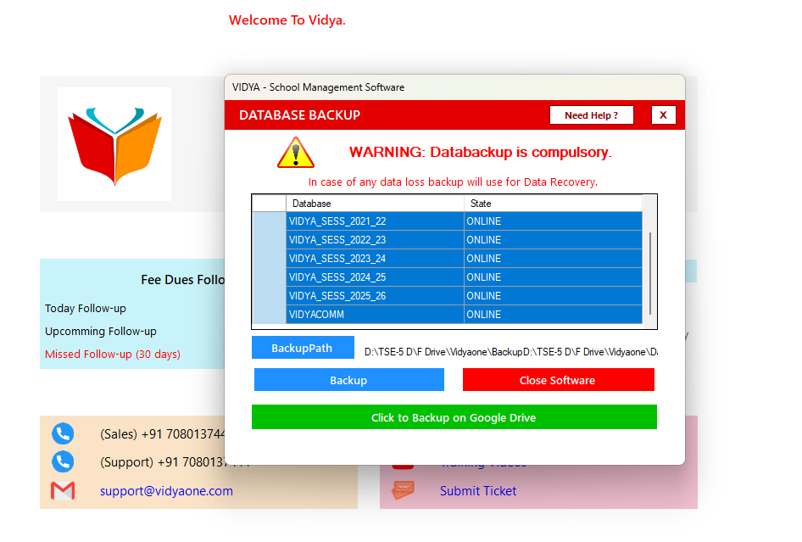
Task: Open the Submit Ticket link
Action: (478, 491)
